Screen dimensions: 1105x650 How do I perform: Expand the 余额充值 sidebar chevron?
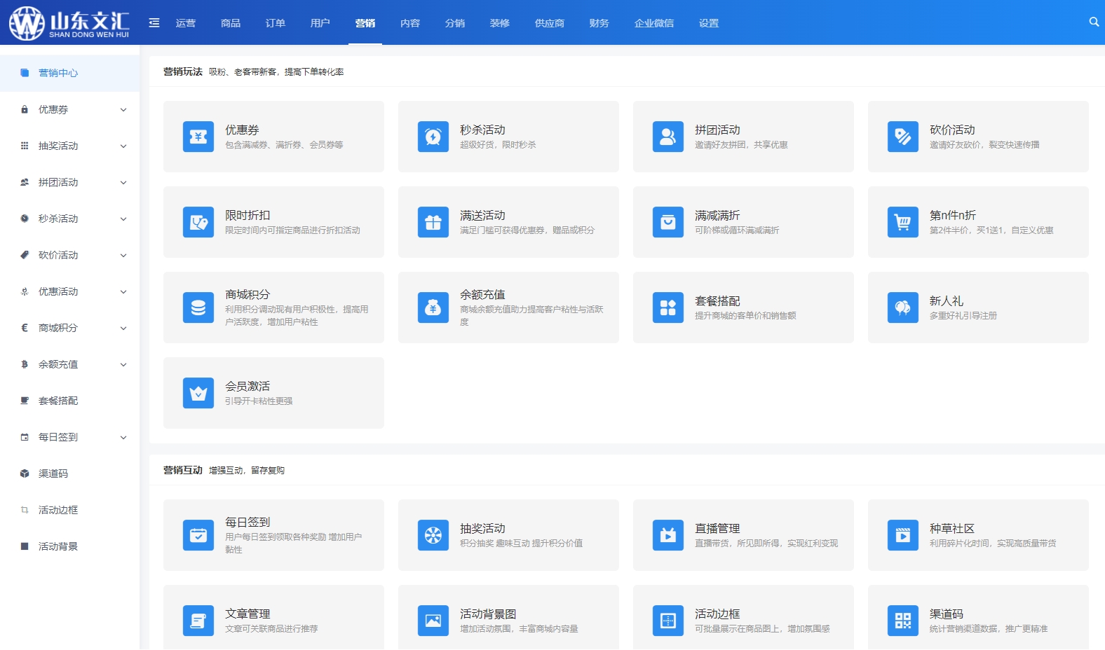tap(123, 364)
